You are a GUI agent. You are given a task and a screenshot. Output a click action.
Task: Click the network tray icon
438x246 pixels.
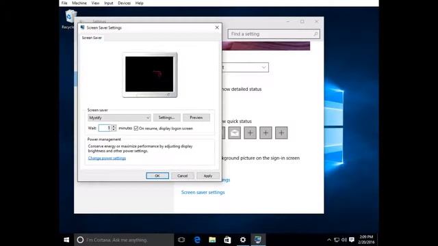(337, 240)
